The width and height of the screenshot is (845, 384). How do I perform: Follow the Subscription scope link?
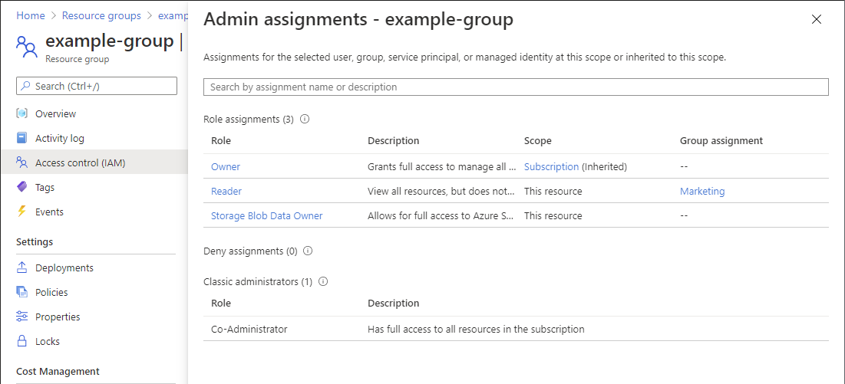pos(551,166)
